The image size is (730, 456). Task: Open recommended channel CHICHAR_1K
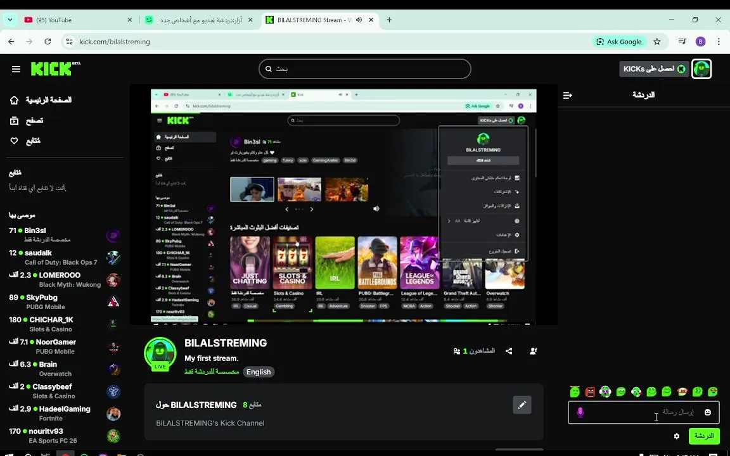coord(65,324)
